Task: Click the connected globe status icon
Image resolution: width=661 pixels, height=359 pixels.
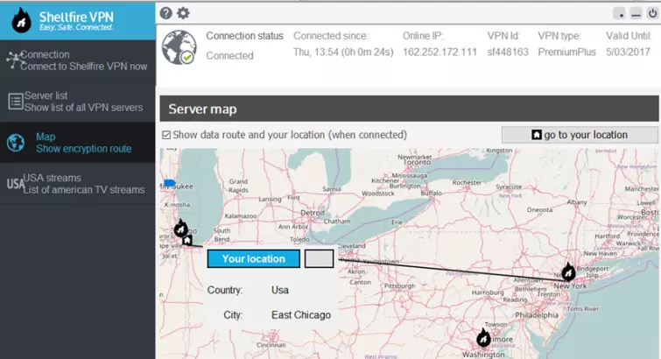Action: tap(180, 47)
